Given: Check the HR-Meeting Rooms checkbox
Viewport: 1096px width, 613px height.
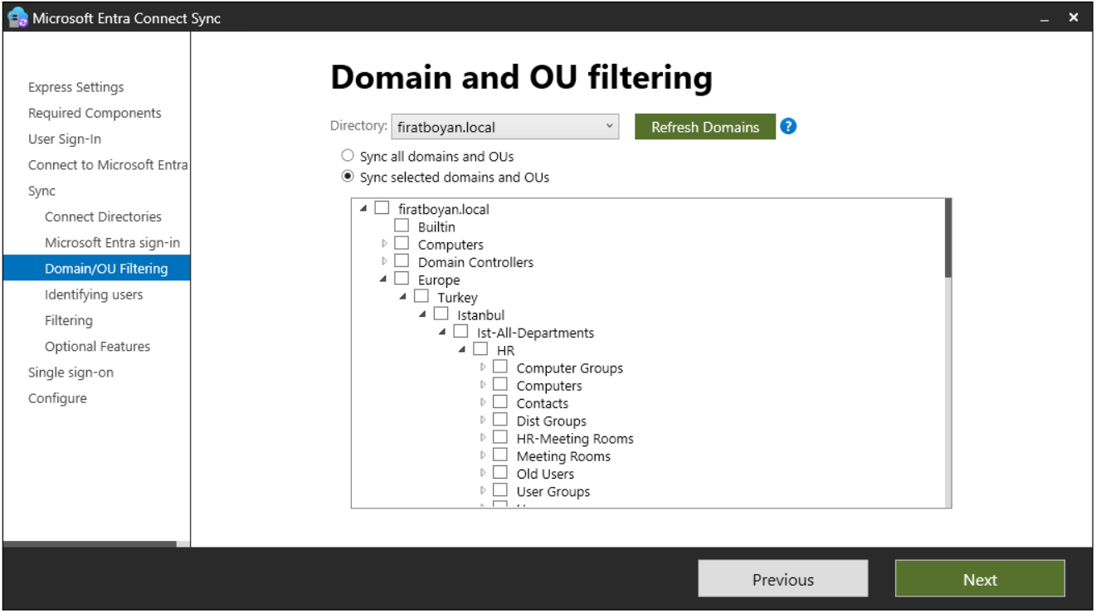Looking at the screenshot, I should point(500,437).
